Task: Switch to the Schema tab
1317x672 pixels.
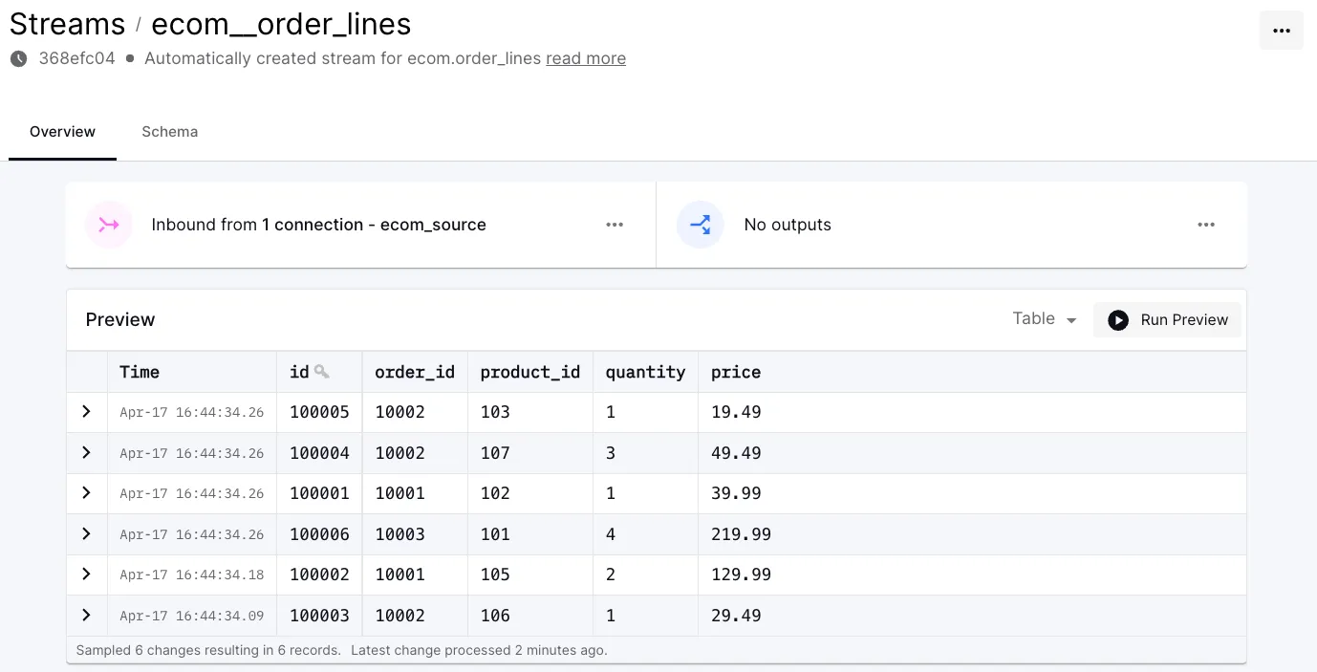Action: pyautogui.click(x=170, y=132)
